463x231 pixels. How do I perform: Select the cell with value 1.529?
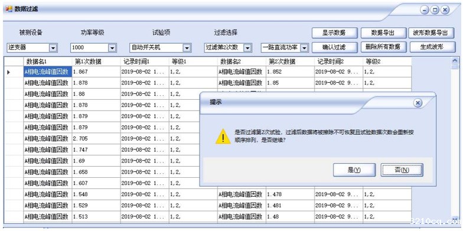(96, 206)
